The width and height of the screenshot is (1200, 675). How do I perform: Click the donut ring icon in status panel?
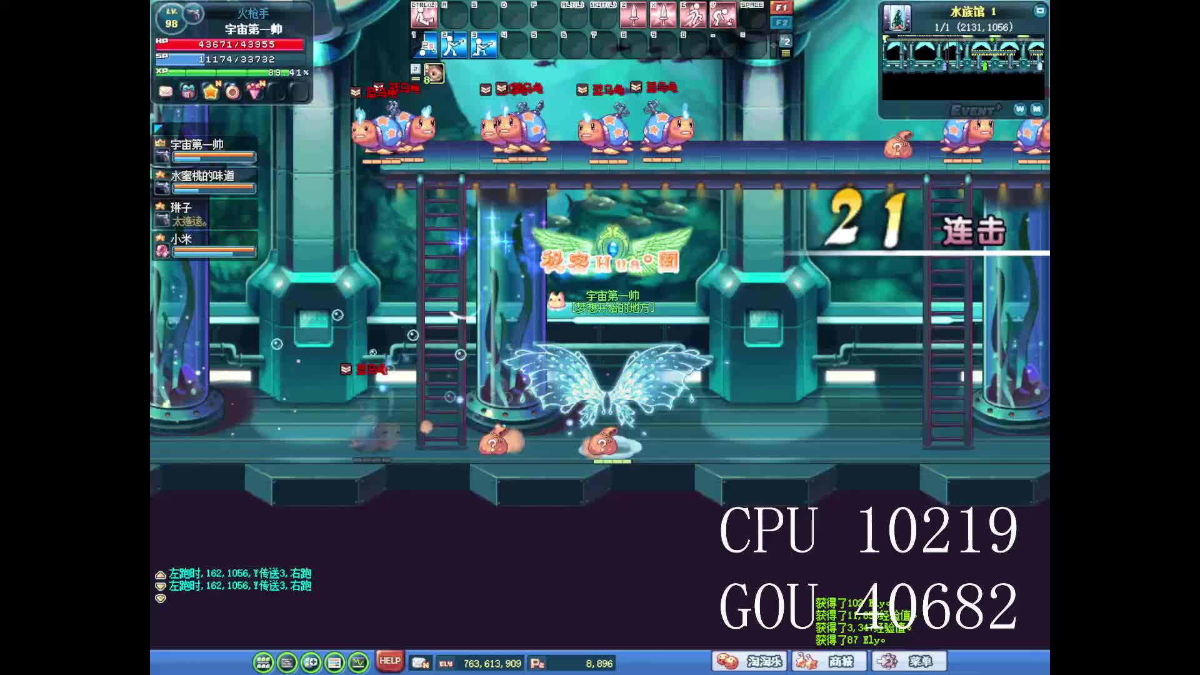point(232,92)
